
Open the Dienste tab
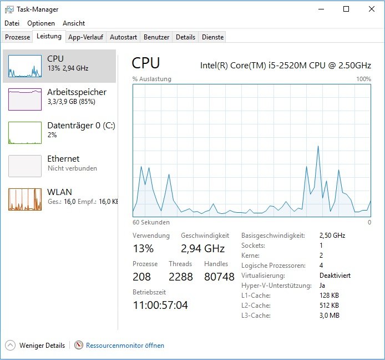pyautogui.click(x=213, y=37)
